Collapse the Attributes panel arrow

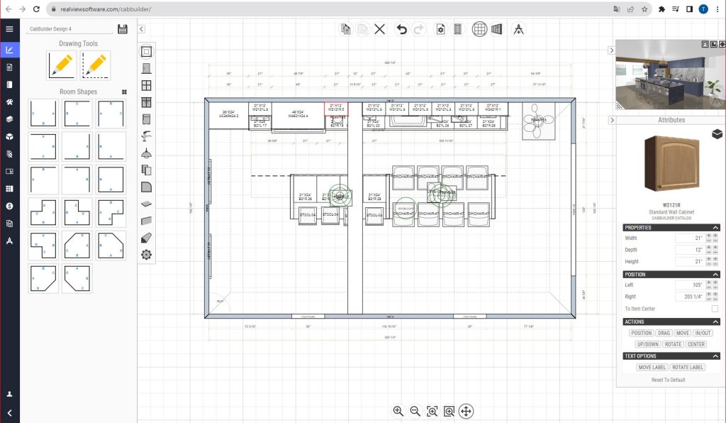(612, 120)
